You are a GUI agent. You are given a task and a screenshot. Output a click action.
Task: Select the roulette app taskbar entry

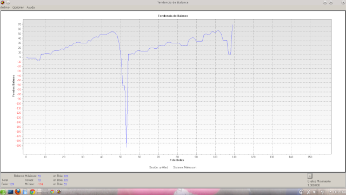tap(59, 192)
